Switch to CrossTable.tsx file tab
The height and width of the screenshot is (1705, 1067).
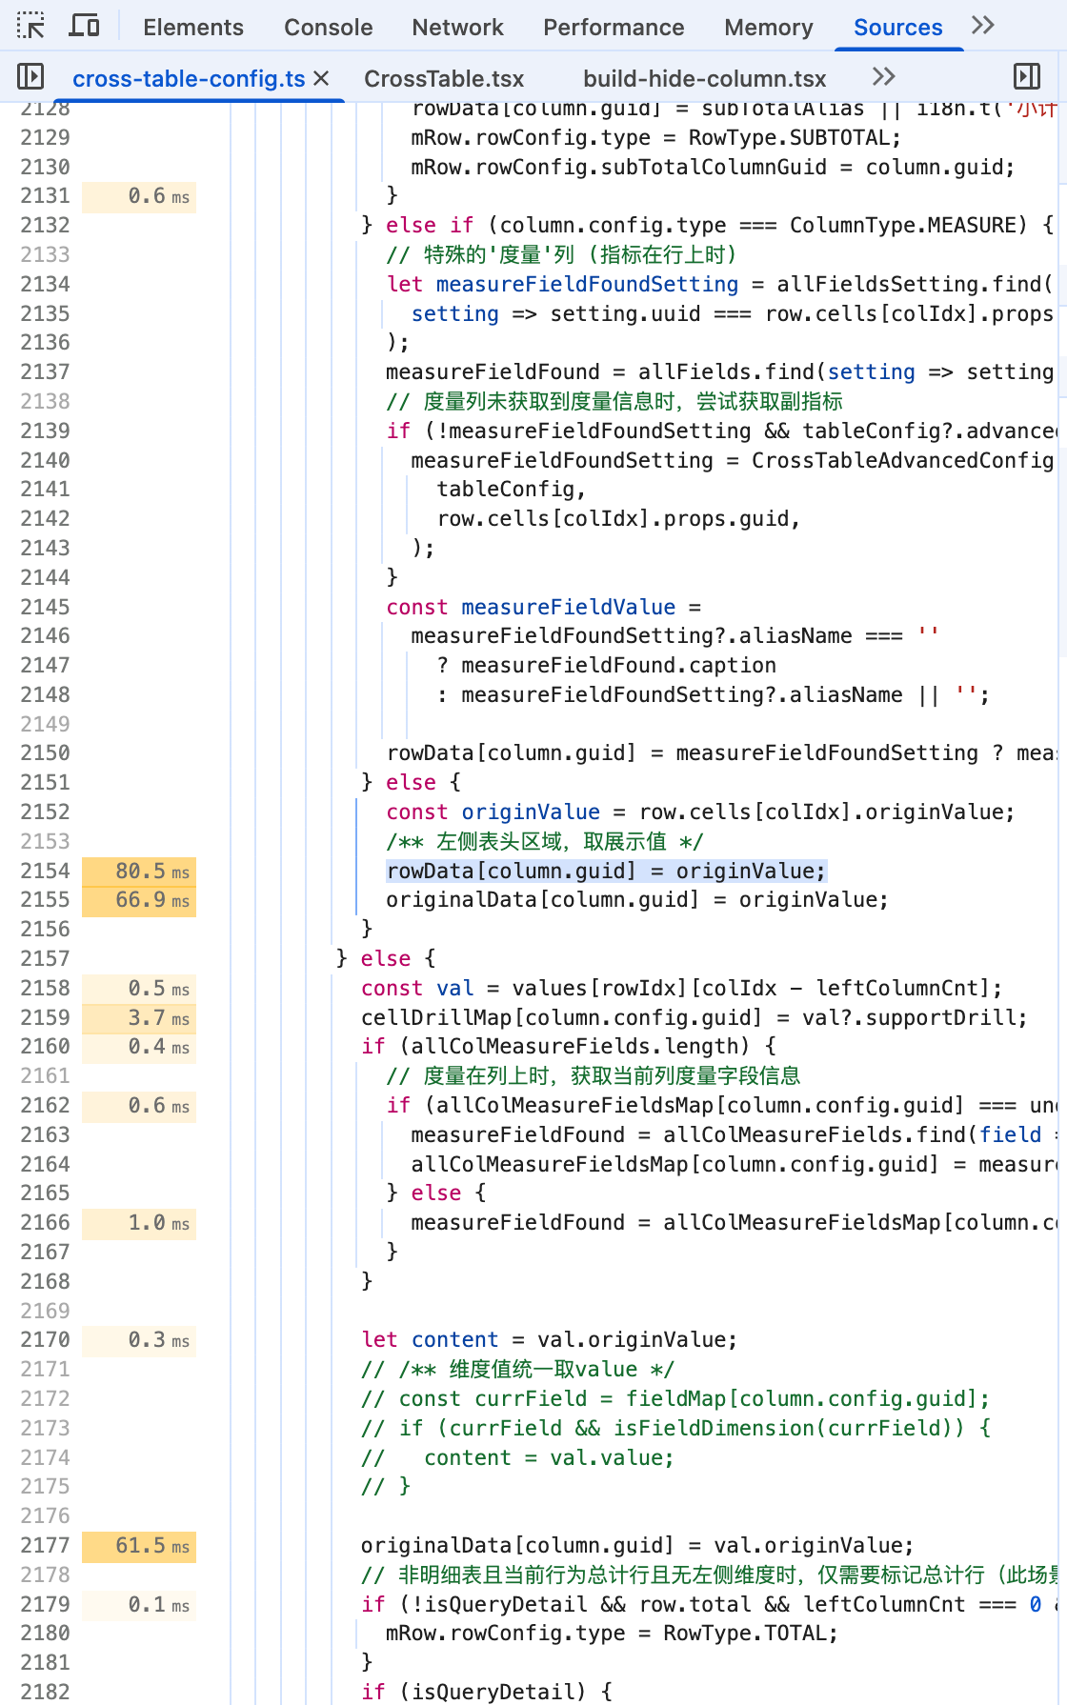coord(445,78)
